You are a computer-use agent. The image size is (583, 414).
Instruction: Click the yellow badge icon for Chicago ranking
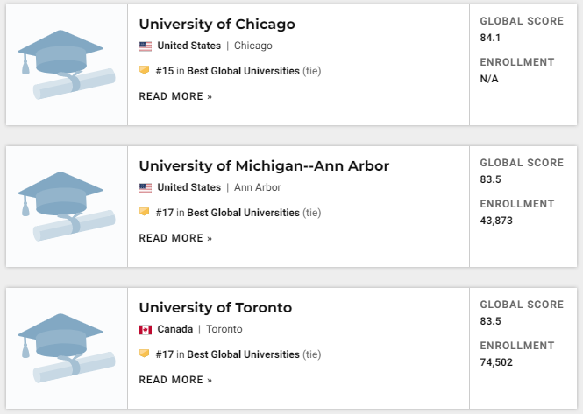[145, 70]
